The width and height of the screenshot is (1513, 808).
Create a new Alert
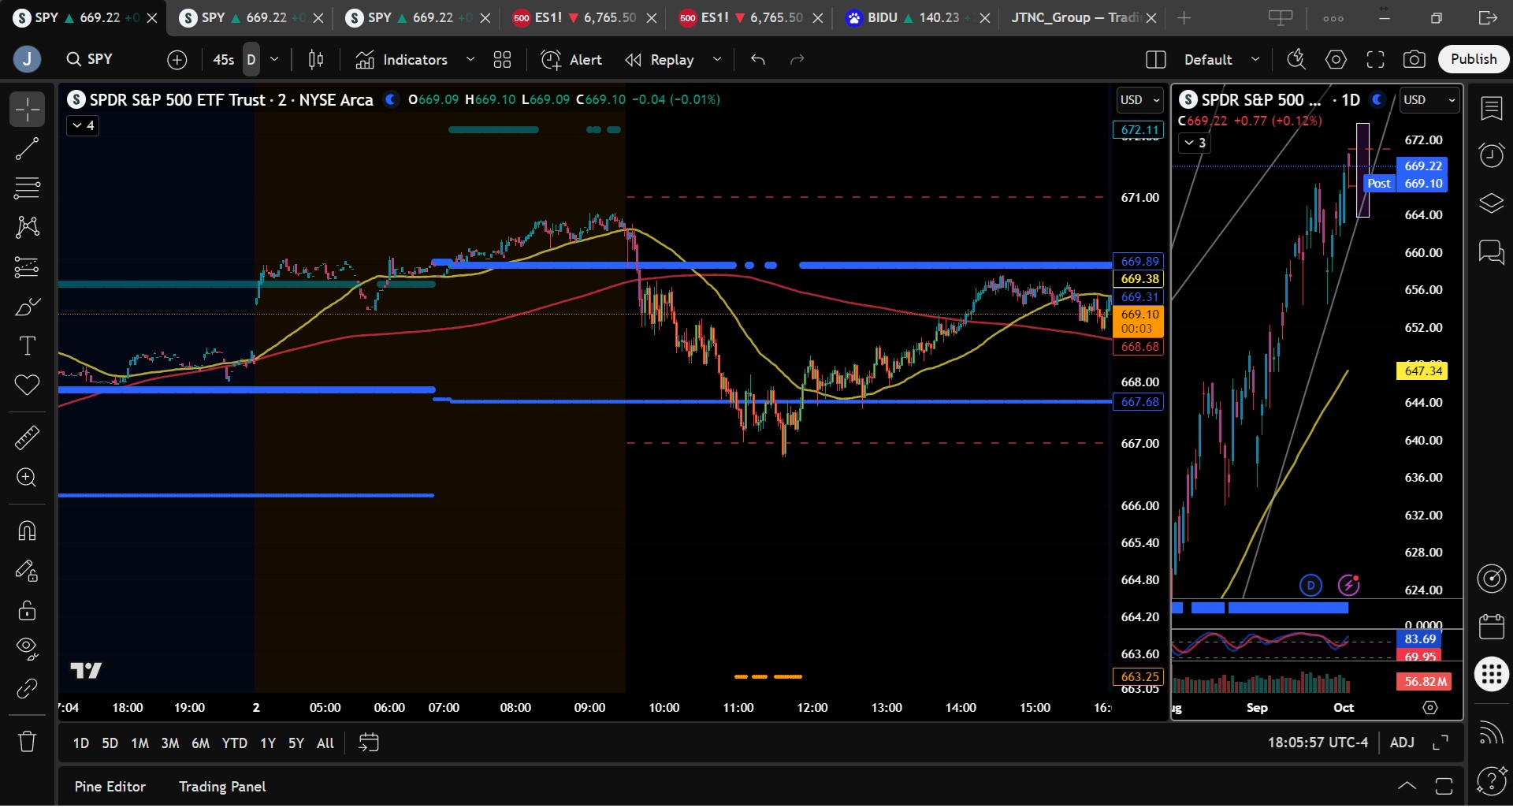571,59
